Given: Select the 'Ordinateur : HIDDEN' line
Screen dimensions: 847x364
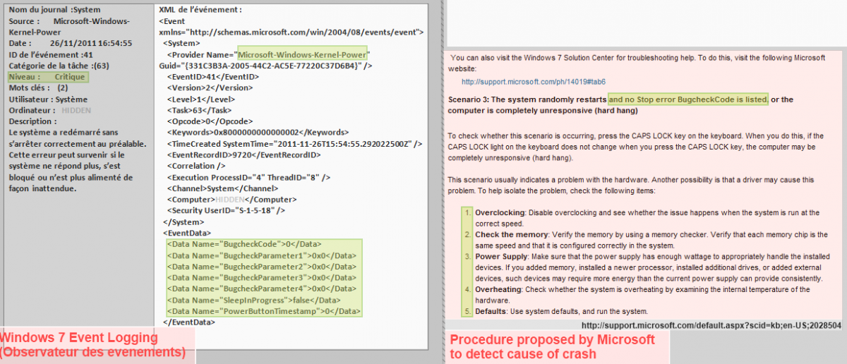Looking at the screenshot, I should tap(50, 111).
